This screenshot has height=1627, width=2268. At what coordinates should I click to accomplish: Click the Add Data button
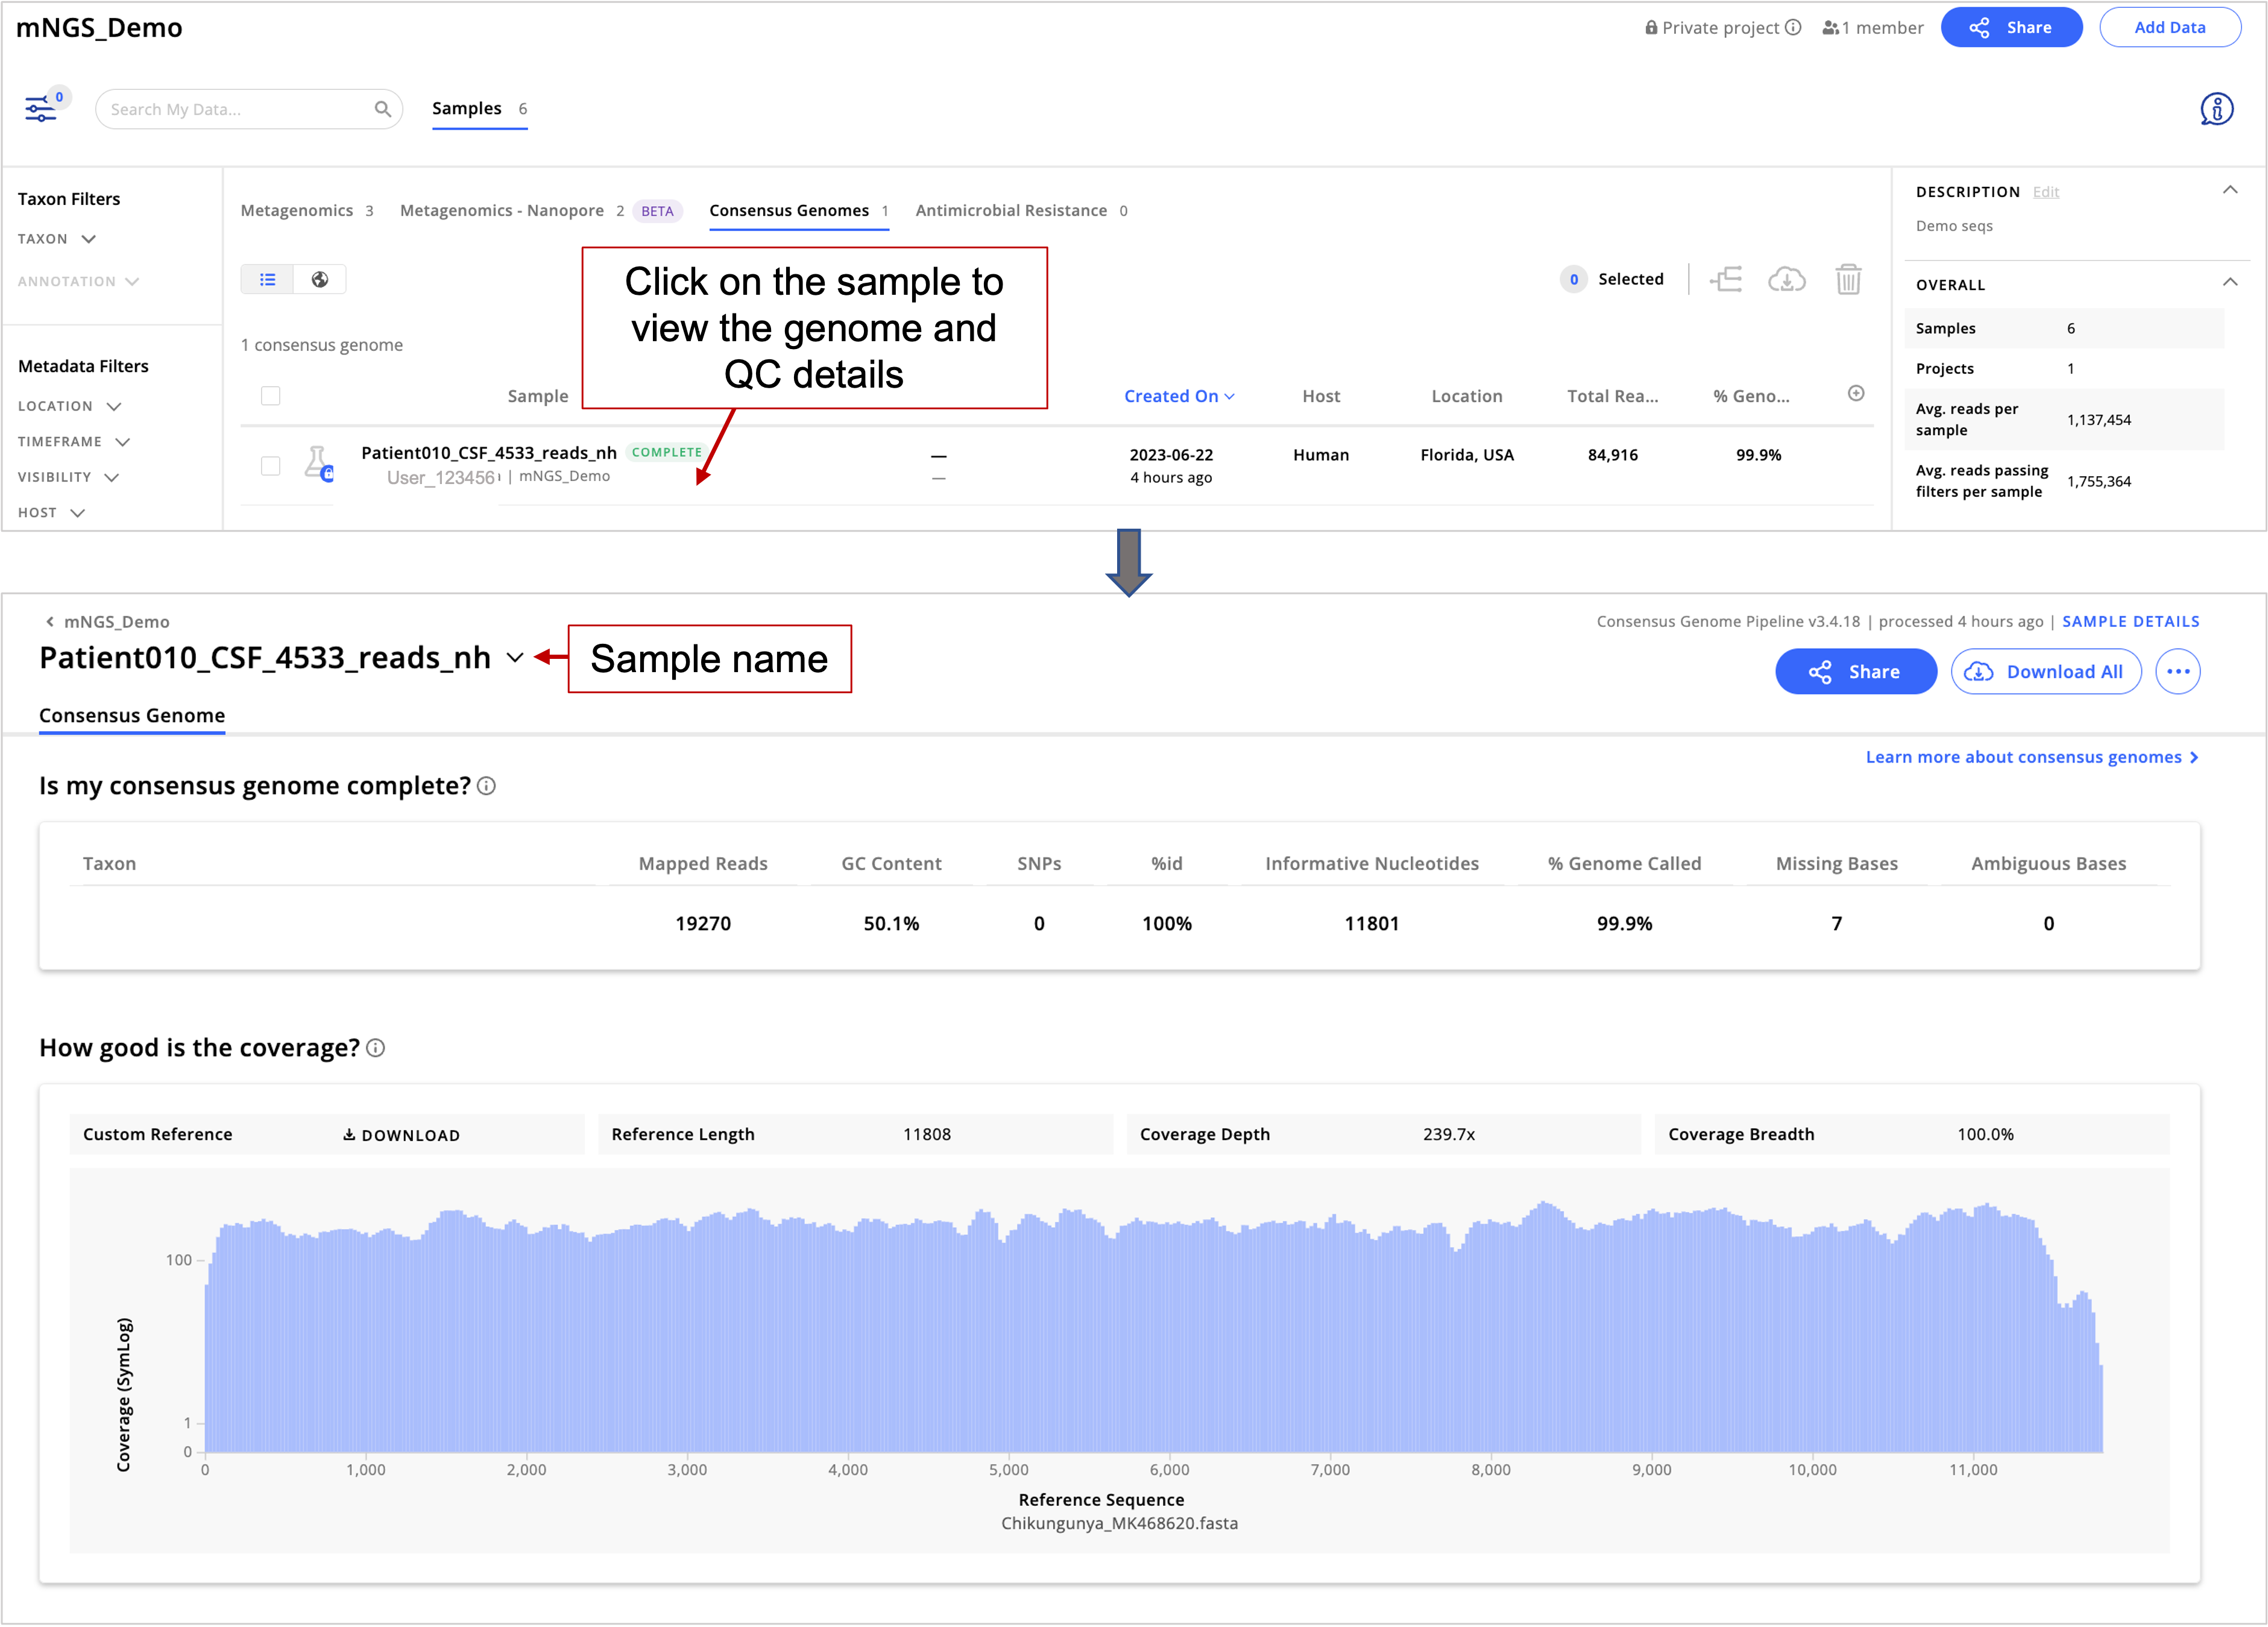(x=2169, y=27)
